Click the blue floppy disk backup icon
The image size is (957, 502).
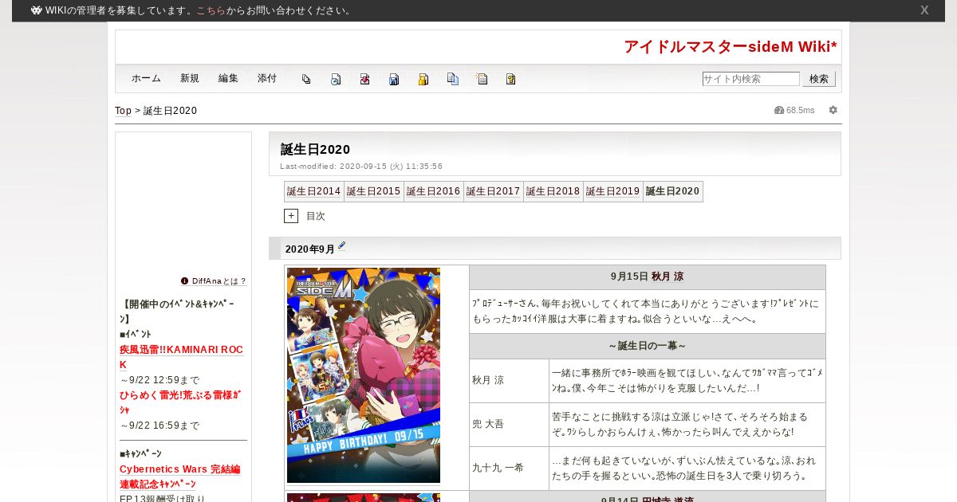coord(394,79)
